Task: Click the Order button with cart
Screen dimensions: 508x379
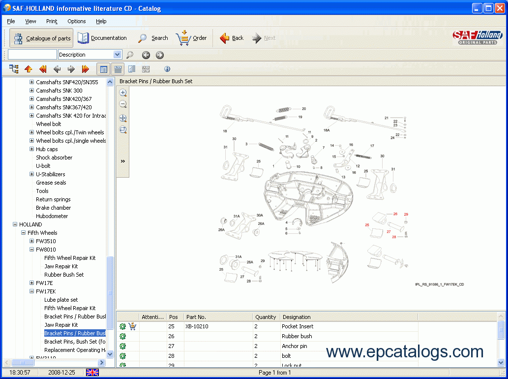Action: click(191, 38)
